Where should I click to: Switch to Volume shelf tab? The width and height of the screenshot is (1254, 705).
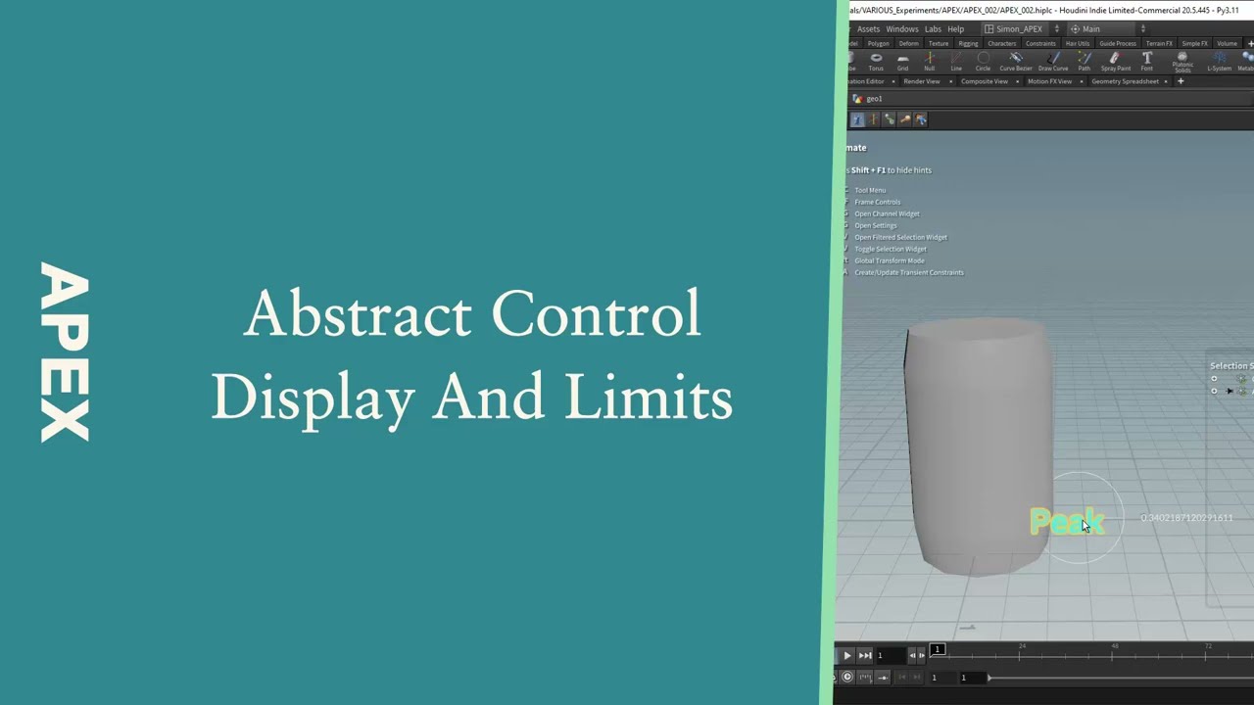(x=1227, y=44)
